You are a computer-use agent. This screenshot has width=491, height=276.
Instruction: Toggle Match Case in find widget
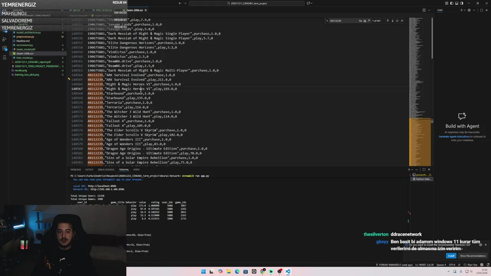361,21
